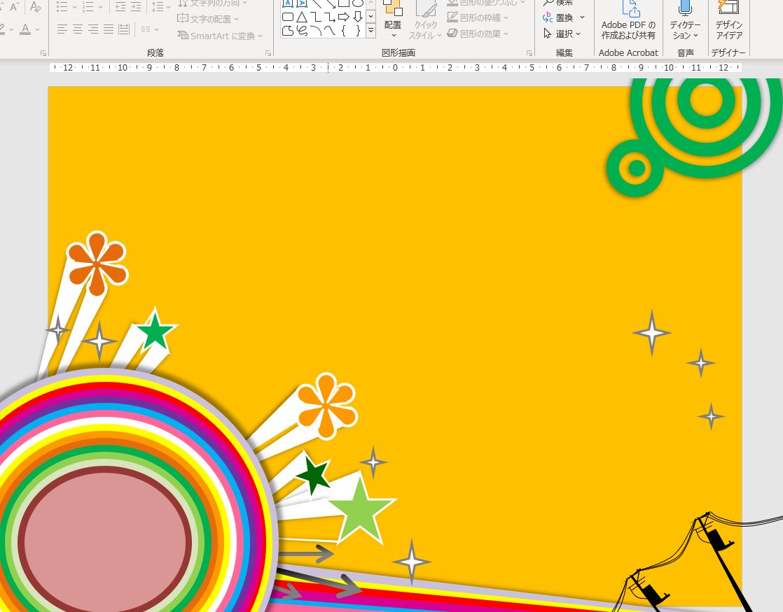783x612 pixels.
Task: Select the freeform shape tool
Action: (x=288, y=31)
